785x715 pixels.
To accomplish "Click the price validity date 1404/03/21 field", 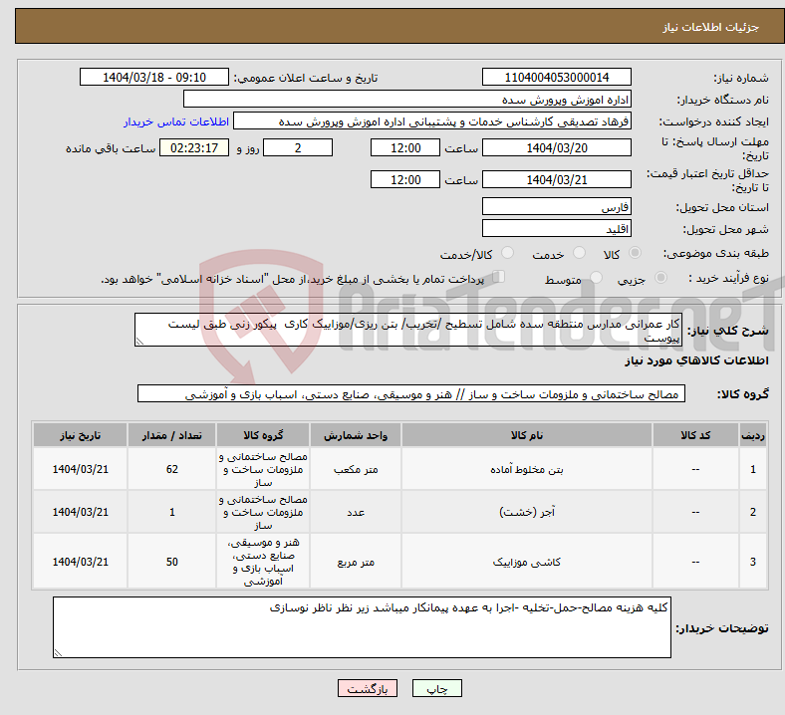I will click(556, 179).
